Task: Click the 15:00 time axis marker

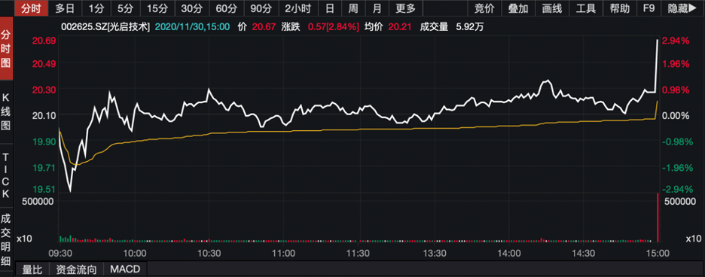Action: coord(658,254)
